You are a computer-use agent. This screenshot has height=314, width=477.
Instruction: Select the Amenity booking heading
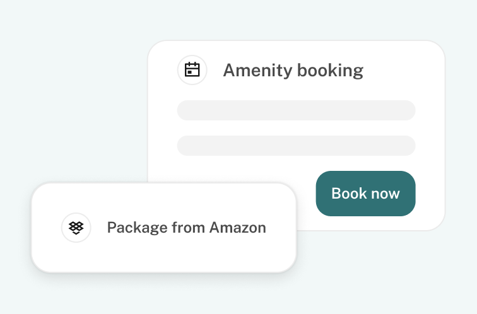[x=293, y=70]
